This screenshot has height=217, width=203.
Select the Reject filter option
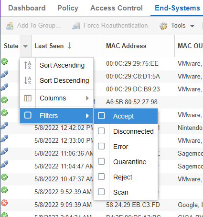click(x=123, y=177)
